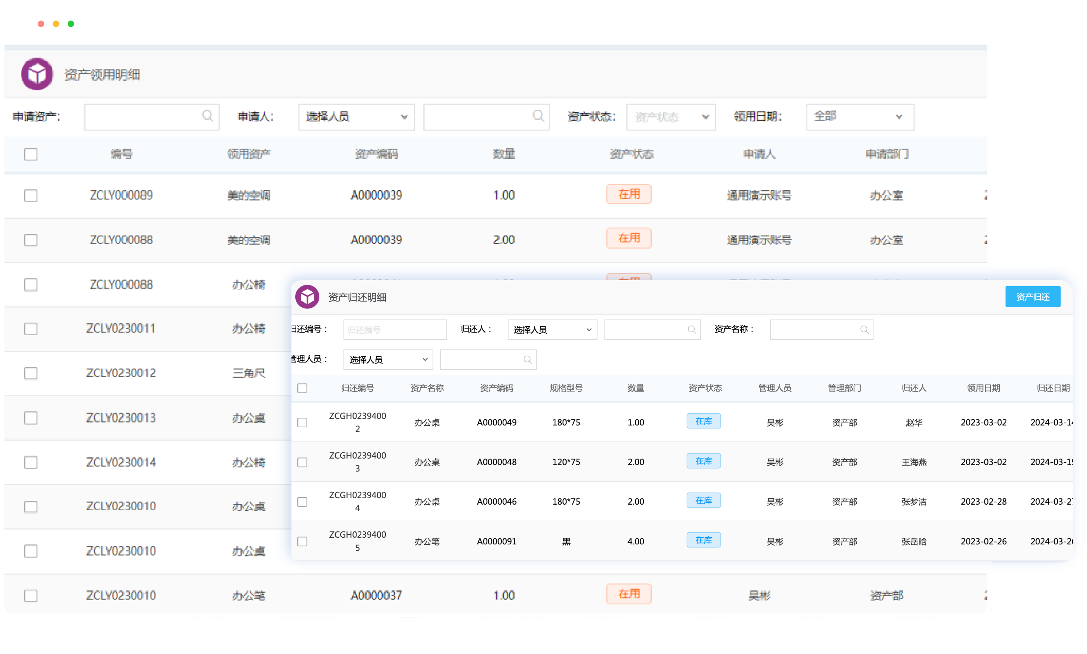This screenshot has width=1087, height=654.
Task: Click search icon next to 归还人 dropdown
Action: 691,330
